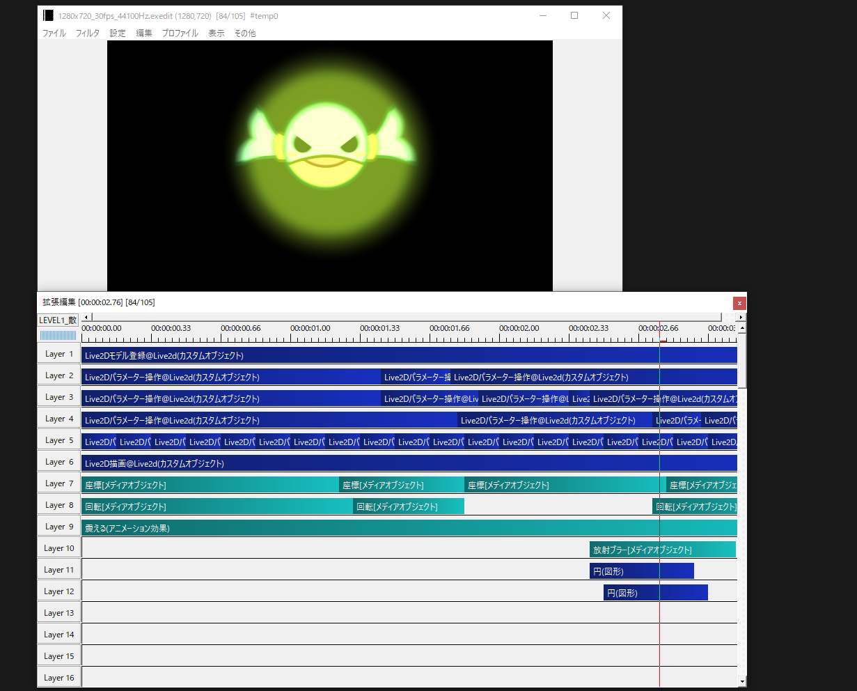Close the 拡張編集 timeline window
Image resolution: width=857 pixels, height=691 pixels.
739,303
